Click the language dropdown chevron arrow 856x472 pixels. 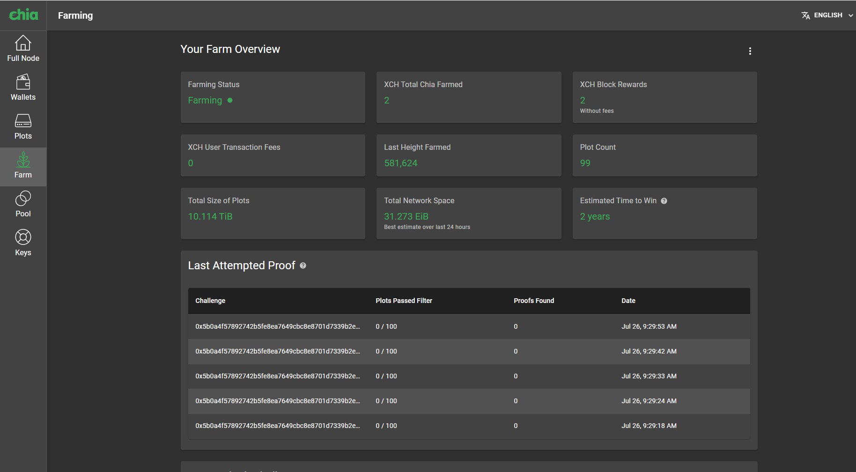(850, 15)
